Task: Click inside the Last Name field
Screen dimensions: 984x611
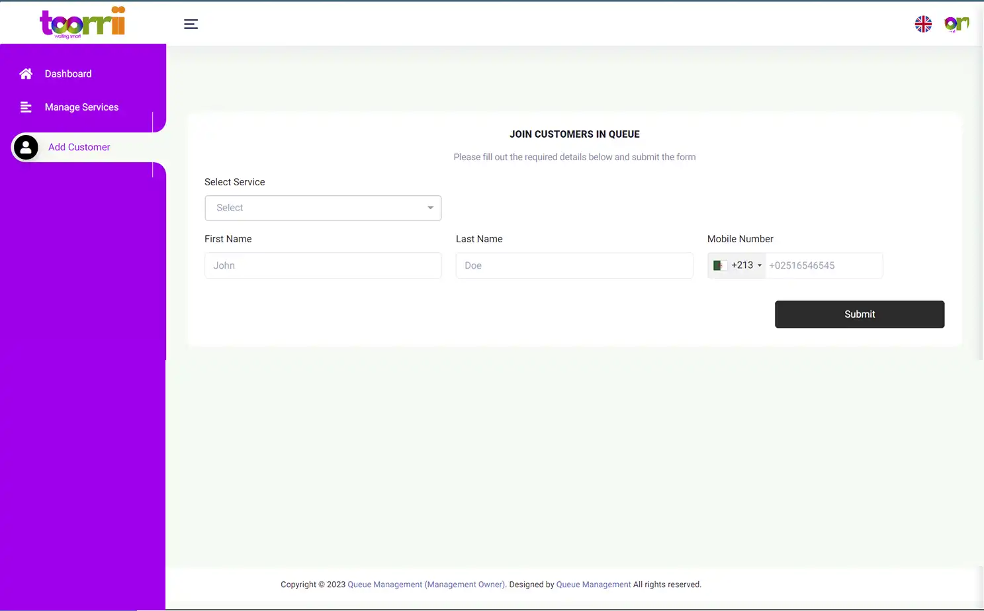Action: tap(574, 265)
